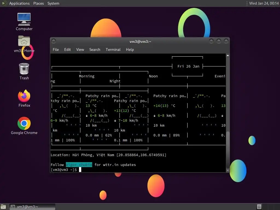Click the 'Noon' column heading text
This screenshot has width=280, height=210.
153,76
